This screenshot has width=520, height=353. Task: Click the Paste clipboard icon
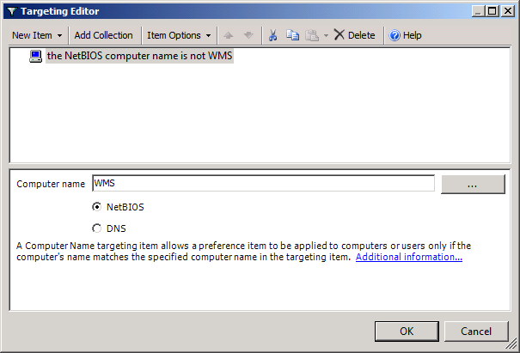coord(311,35)
